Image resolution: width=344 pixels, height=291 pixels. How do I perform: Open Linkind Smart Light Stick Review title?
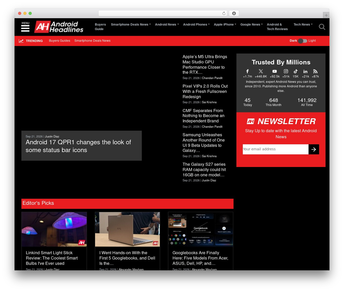[52, 258]
